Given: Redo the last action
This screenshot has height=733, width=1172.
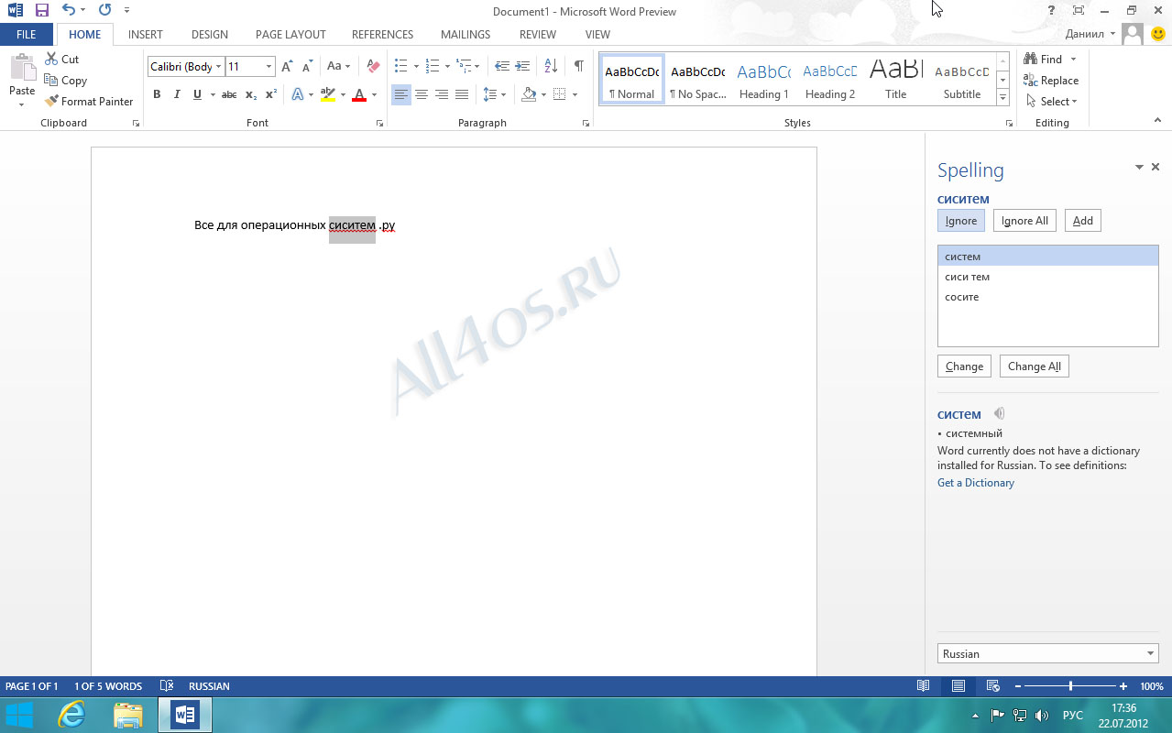Looking at the screenshot, I should tap(104, 10).
